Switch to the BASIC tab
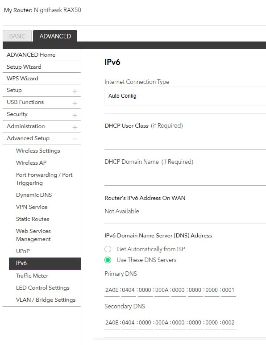 pyautogui.click(x=17, y=36)
